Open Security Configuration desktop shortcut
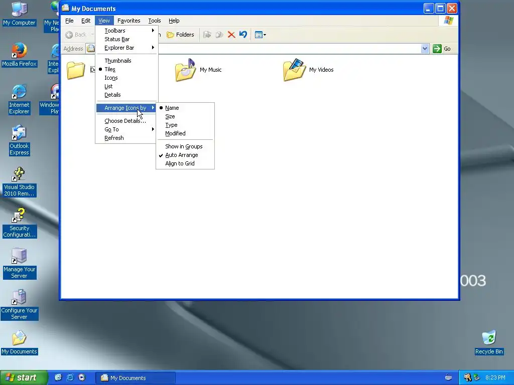514x385 pixels. point(19,223)
